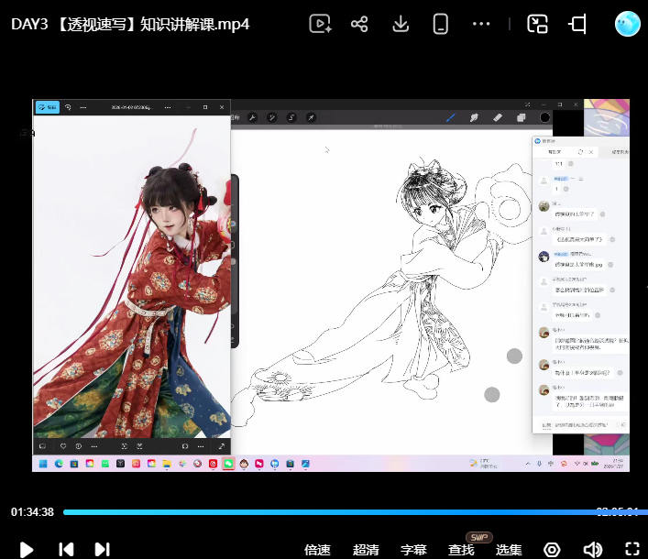Open the send-to-phone icon
Viewport: 648px width, 559px height.
[x=441, y=24]
